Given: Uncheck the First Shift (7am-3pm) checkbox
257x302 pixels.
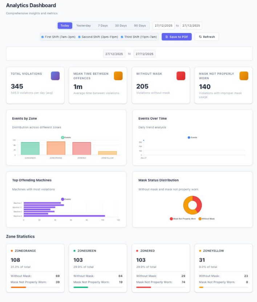Looking at the screenshot, I should pos(42,37).
